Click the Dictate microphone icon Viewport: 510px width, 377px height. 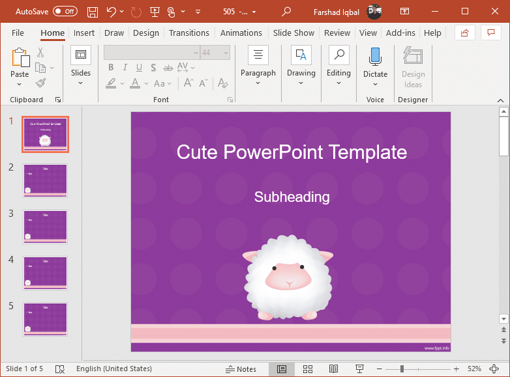[x=375, y=57]
